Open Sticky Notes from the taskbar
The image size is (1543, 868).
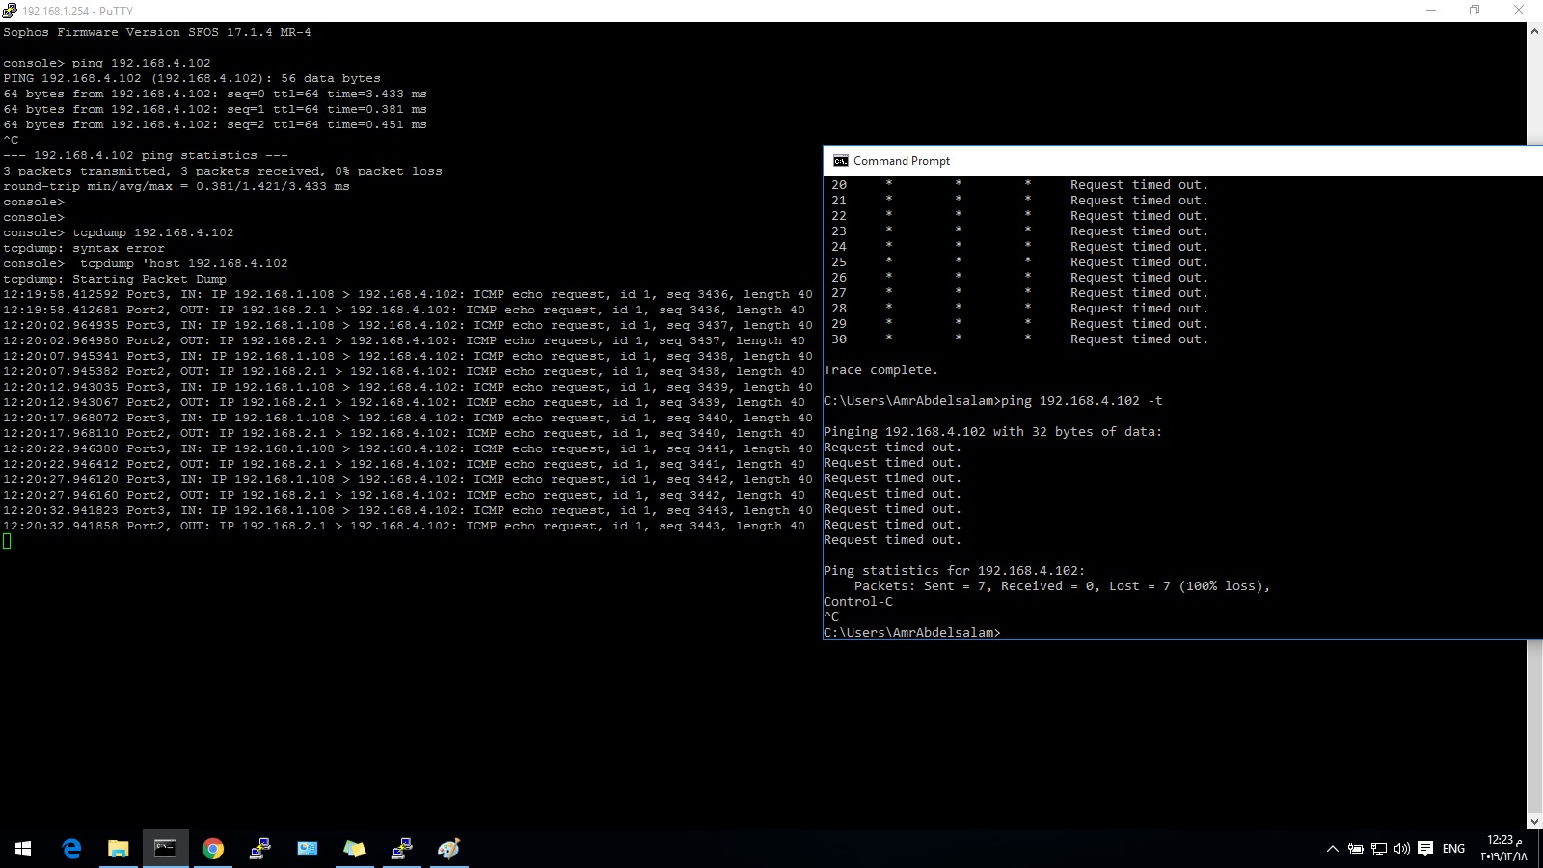pyautogui.click(x=355, y=849)
